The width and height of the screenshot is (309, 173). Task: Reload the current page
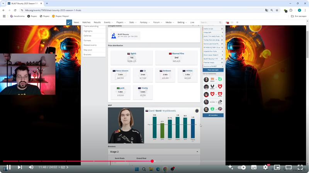point(15,10)
